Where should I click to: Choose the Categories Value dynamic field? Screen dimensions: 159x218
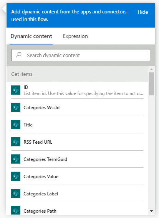(x=77, y=176)
